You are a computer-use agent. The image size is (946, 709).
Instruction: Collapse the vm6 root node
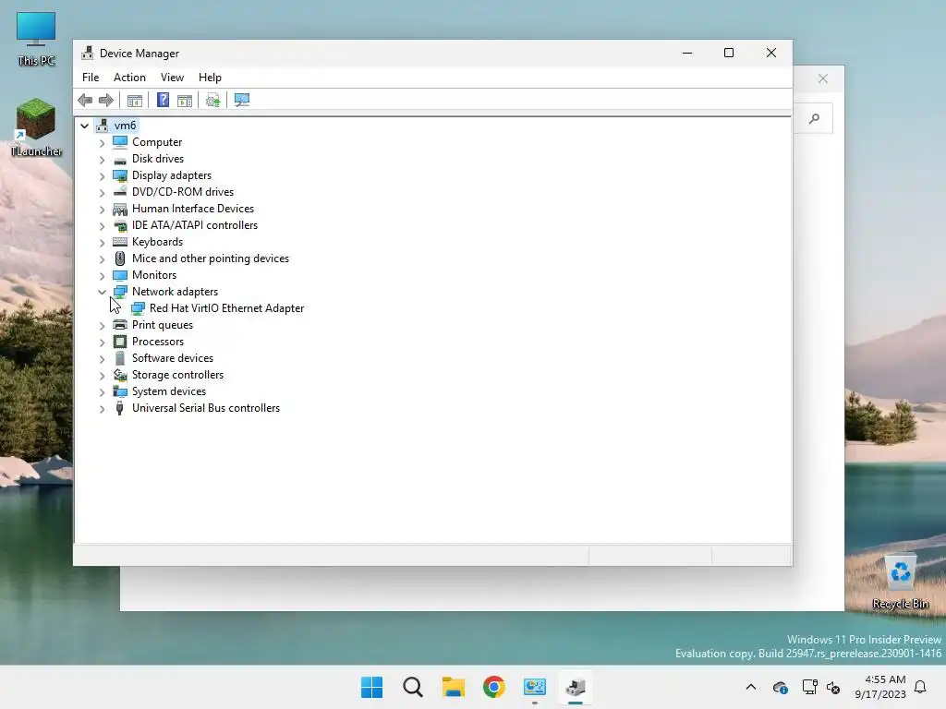[x=84, y=126]
